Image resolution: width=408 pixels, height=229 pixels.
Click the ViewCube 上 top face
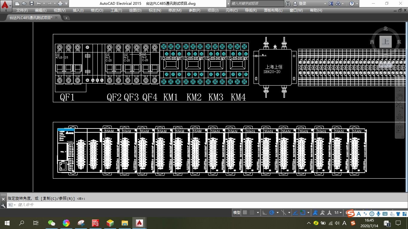[386, 42]
